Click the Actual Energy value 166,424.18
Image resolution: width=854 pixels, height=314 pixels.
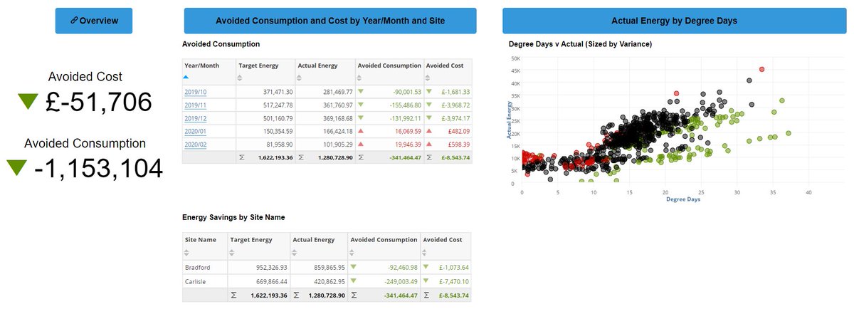tap(338, 130)
